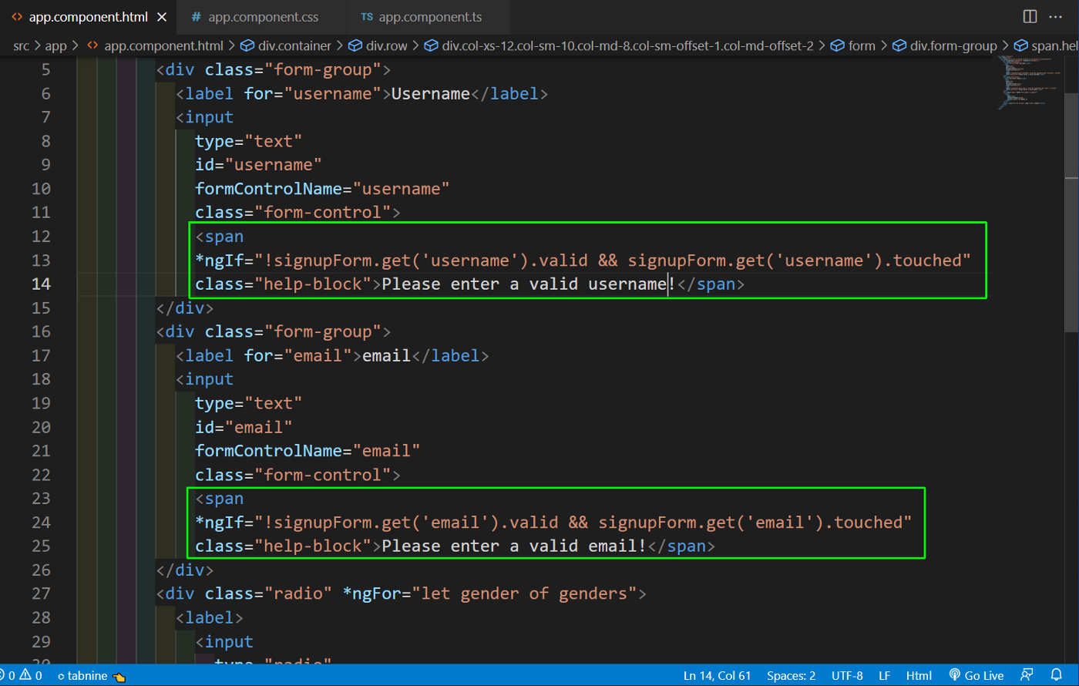Start the Go Live server
This screenshot has width=1079, height=686.
click(976, 676)
